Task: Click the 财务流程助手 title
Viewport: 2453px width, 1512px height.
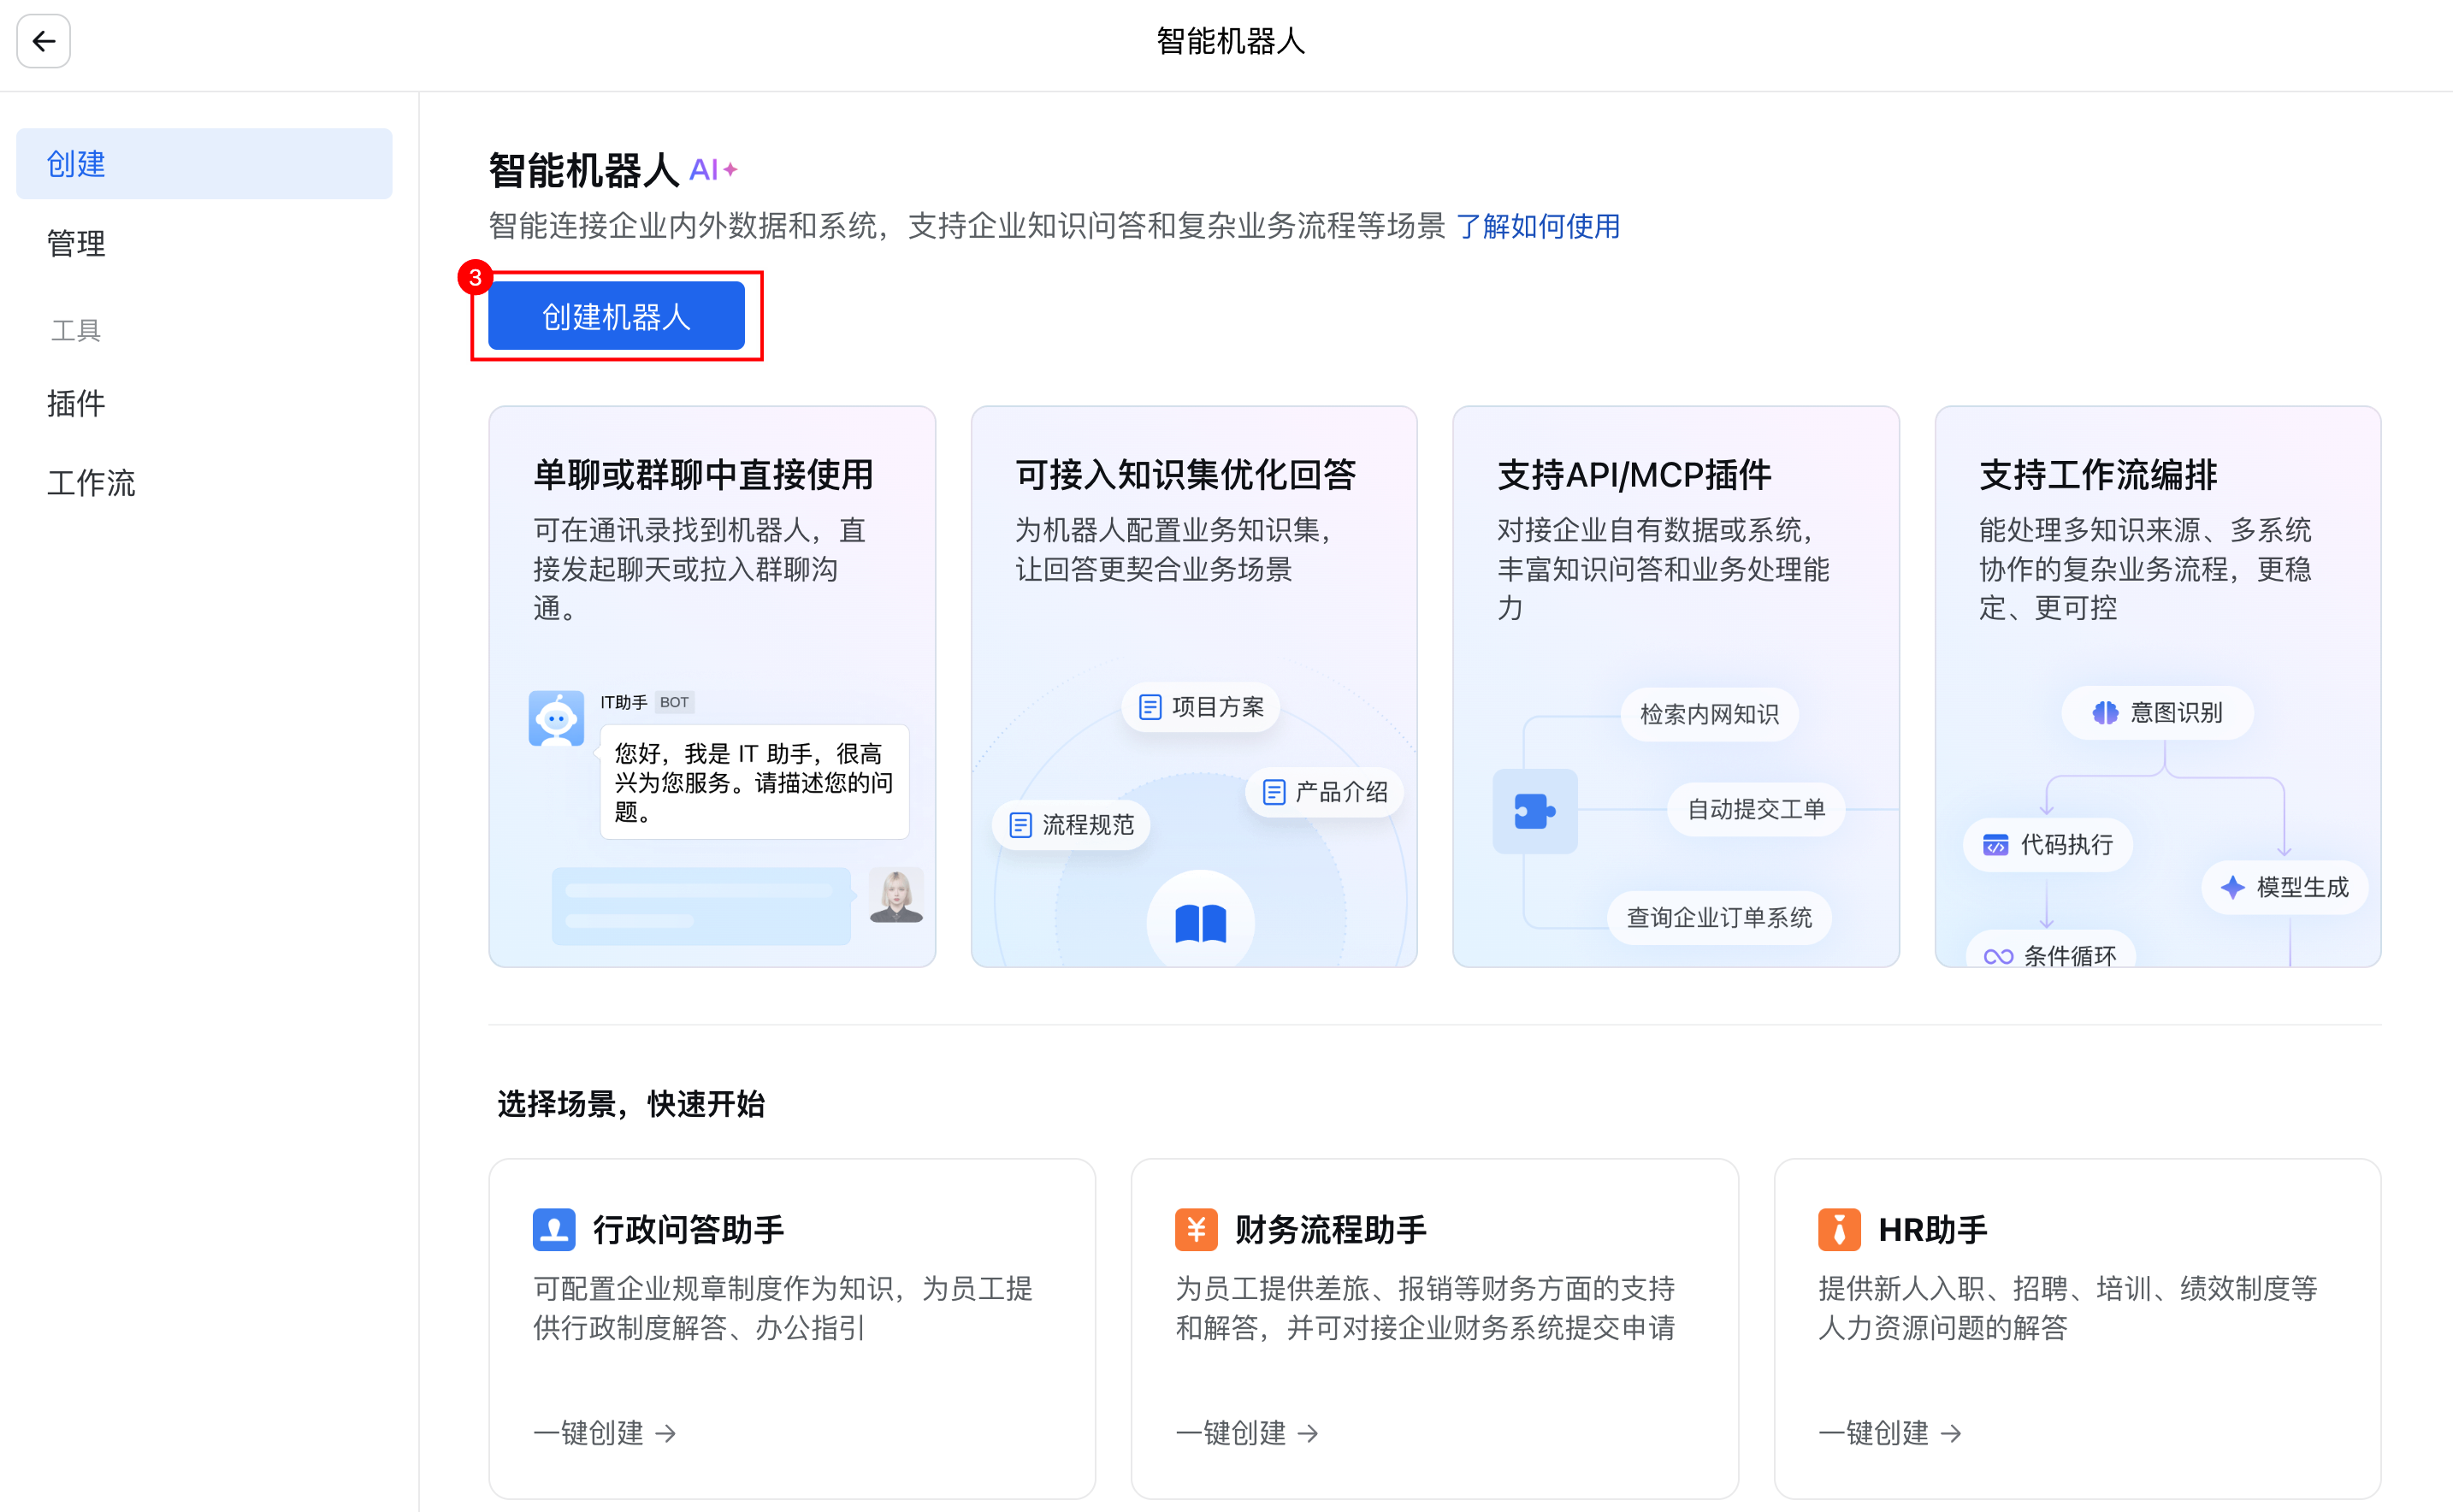Action: 1331,1230
